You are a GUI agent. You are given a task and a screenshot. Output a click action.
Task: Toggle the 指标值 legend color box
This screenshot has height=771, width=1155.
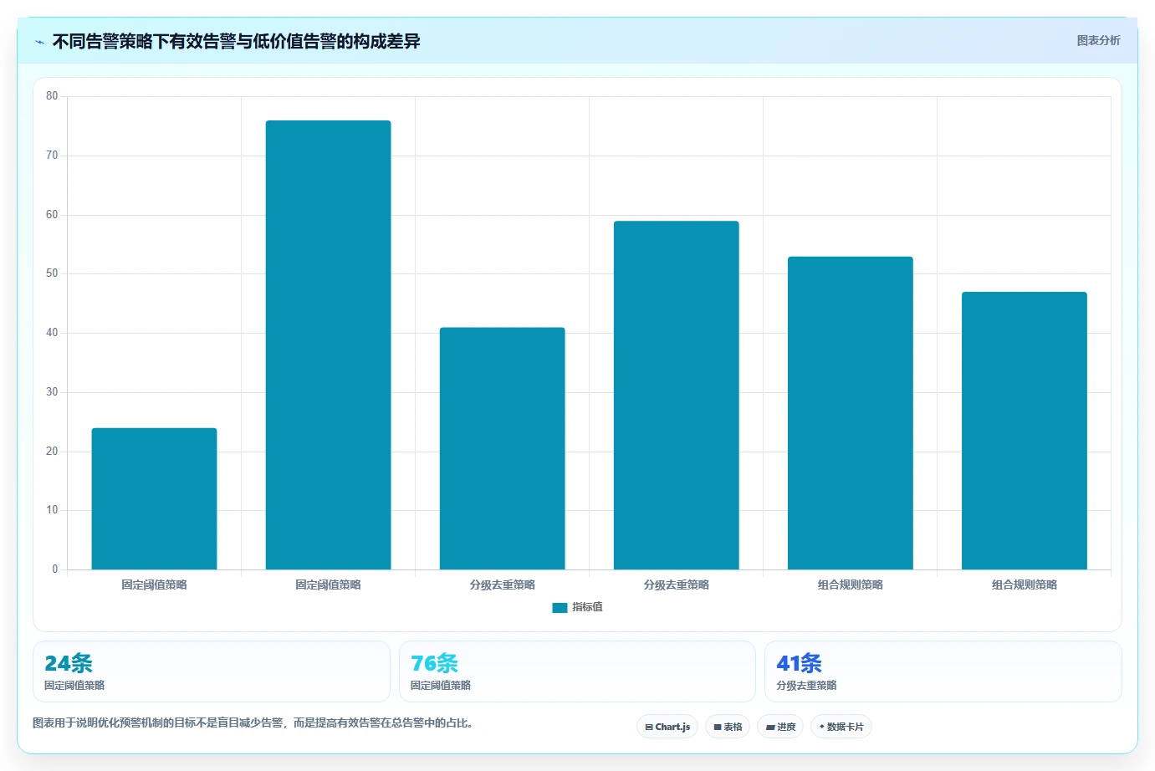pos(560,608)
